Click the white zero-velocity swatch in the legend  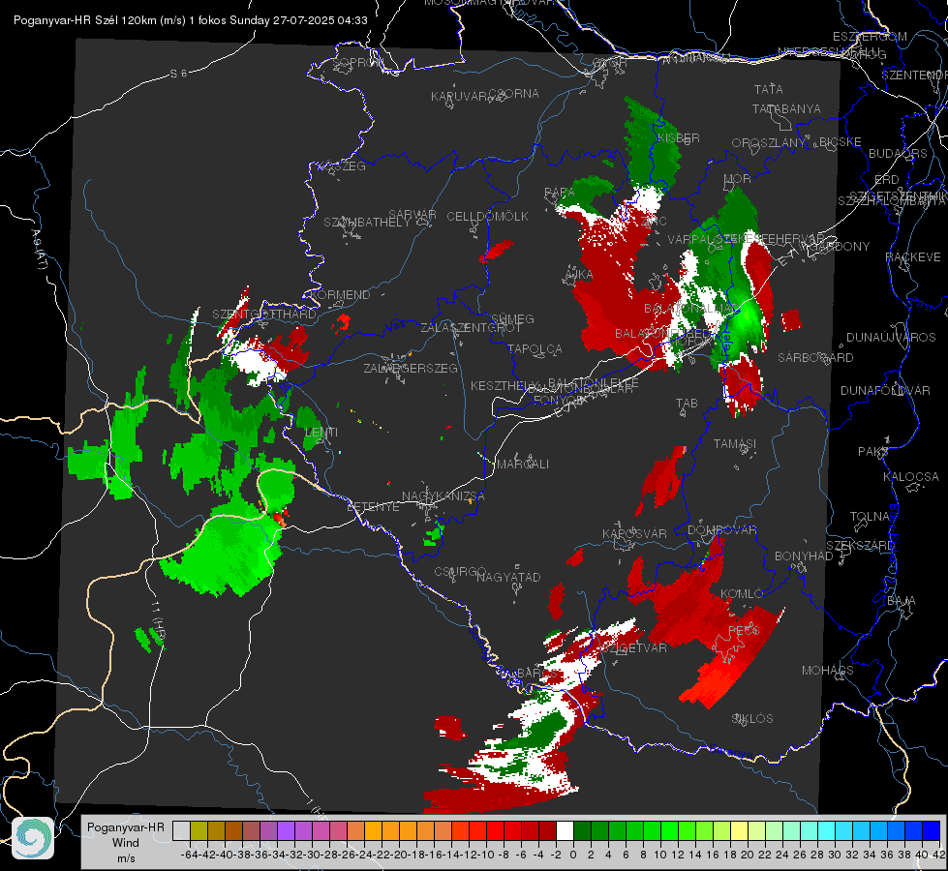[x=565, y=831]
